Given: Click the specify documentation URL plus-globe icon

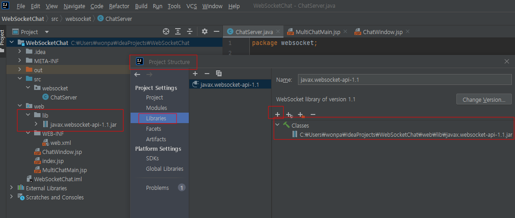Looking at the screenshot, I should tap(289, 114).
